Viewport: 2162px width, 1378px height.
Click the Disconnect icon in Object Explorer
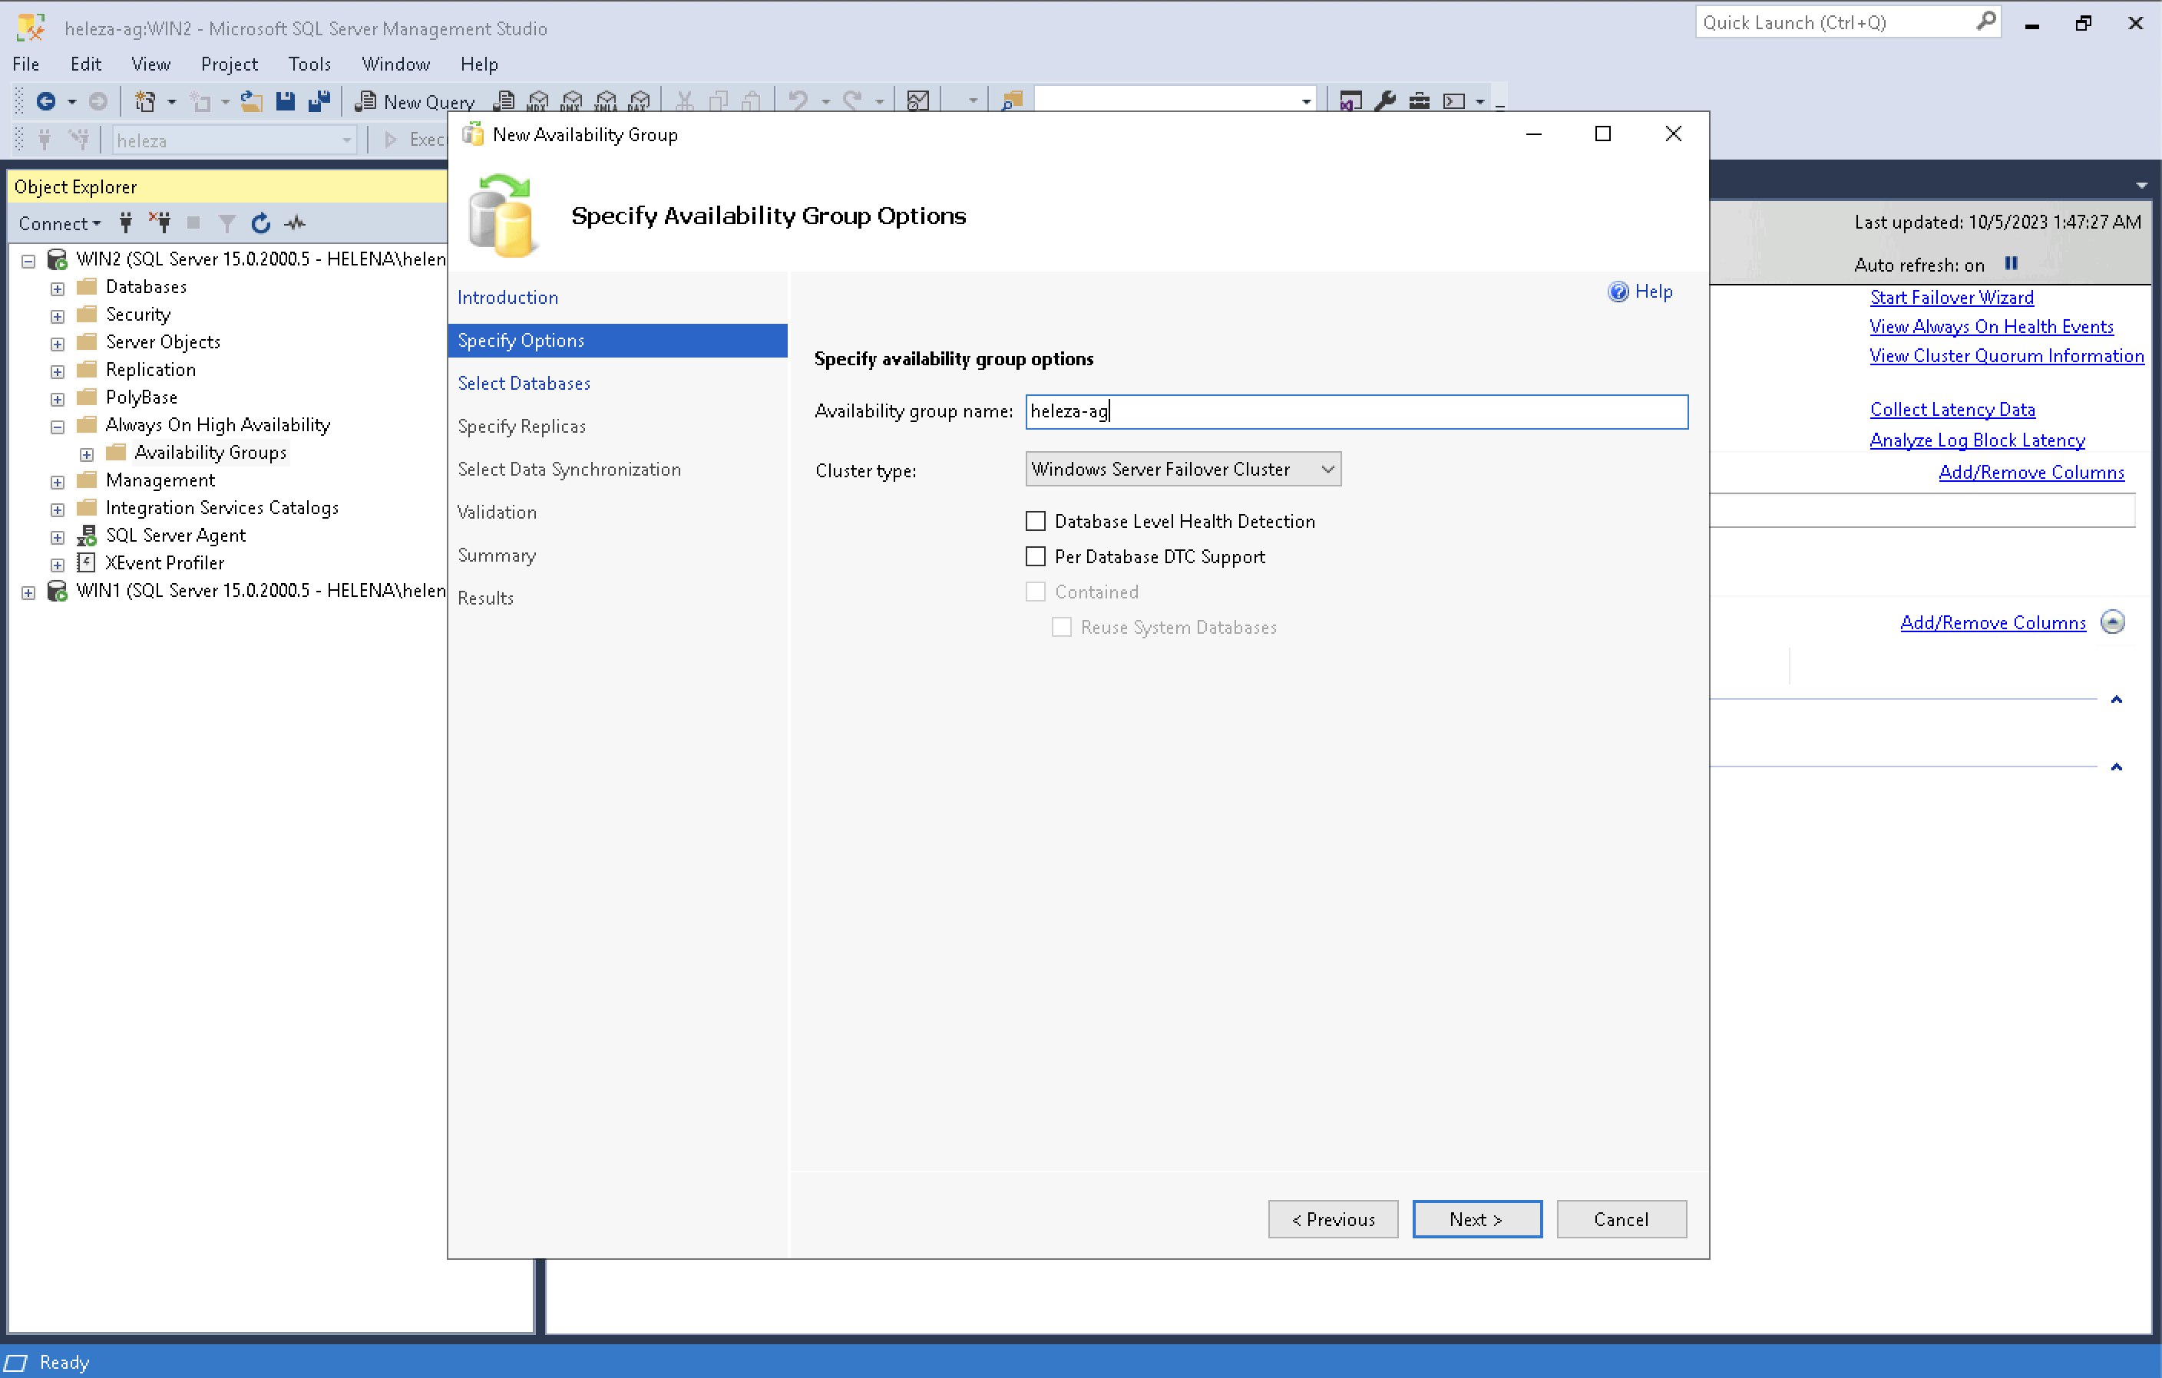pos(160,223)
